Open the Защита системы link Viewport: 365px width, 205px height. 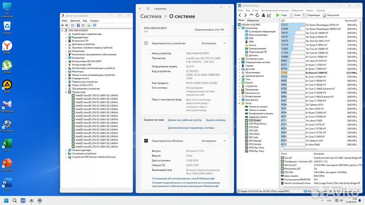tap(215, 120)
